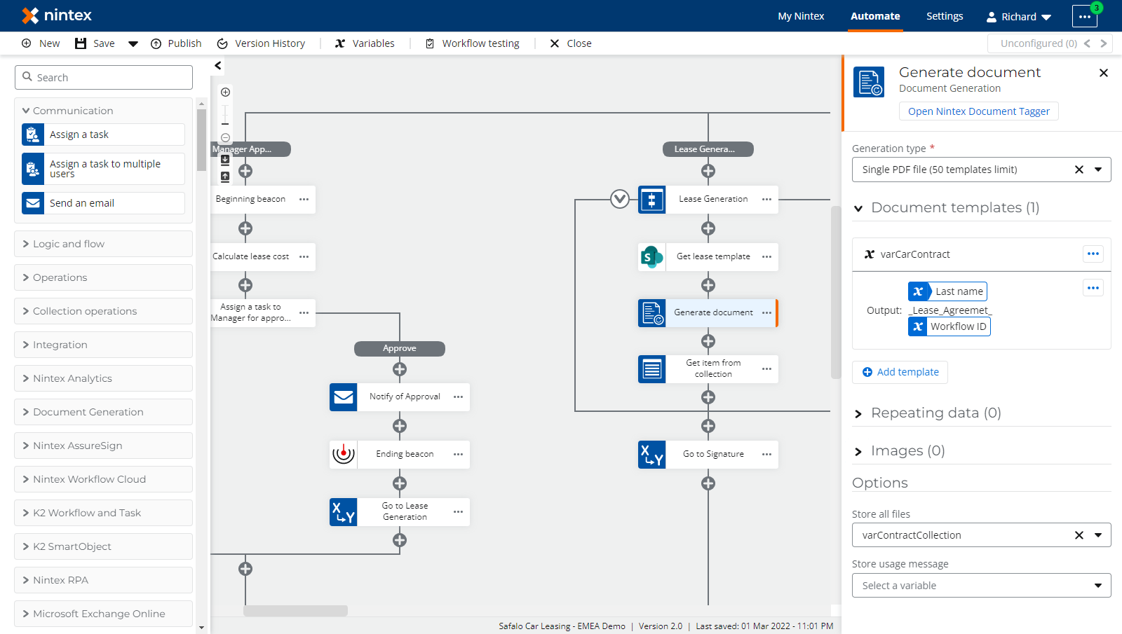The image size is (1122, 634).
Task: Open the Assign a task action
Action: coord(102,134)
